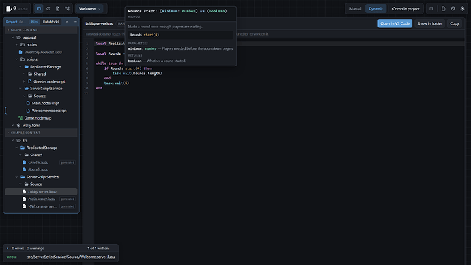Screen dimensions: 471x265
Task: Click the generated badge on Greeter.luau
Action: point(68,163)
